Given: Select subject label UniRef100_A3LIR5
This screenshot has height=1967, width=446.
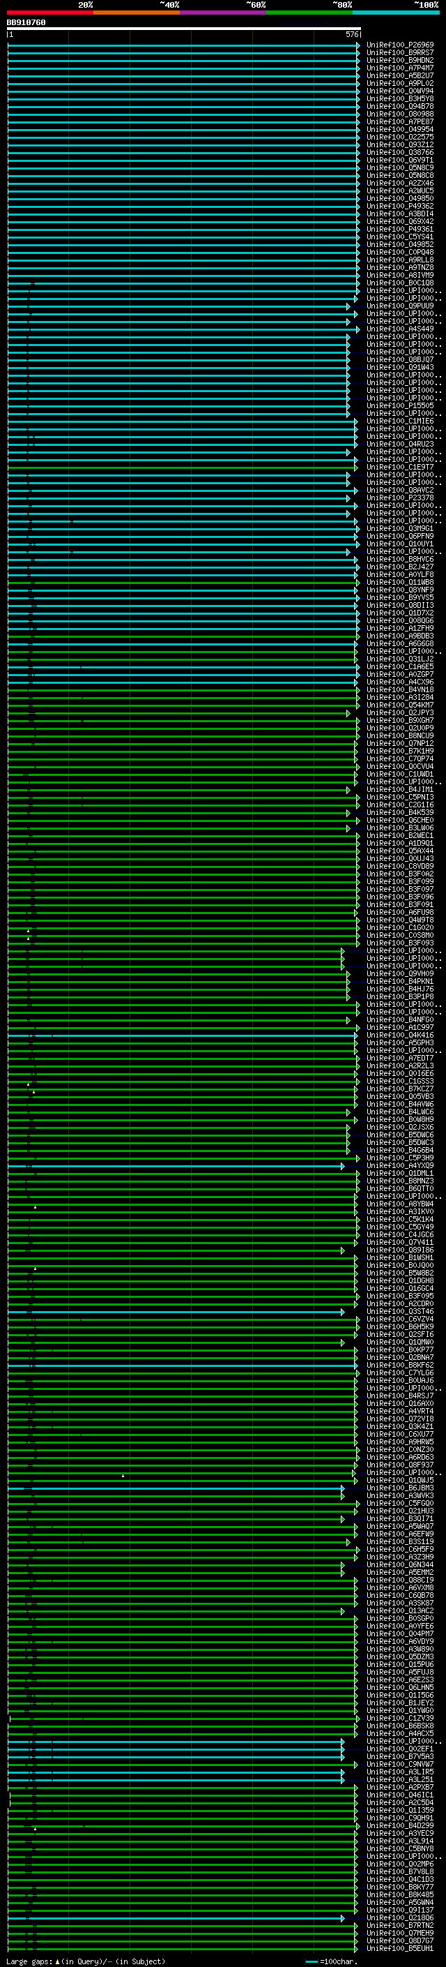Looking at the screenshot, I should (400, 1772).
